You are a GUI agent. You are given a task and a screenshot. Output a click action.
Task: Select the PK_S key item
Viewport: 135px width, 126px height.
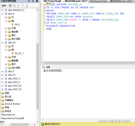click(17, 25)
